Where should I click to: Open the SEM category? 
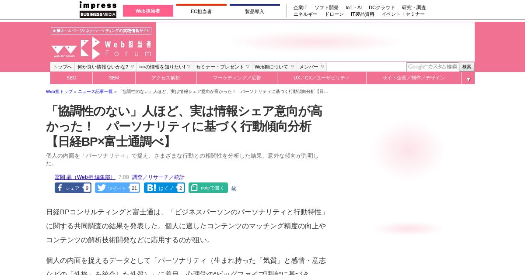pyautogui.click(x=114, y=78)
